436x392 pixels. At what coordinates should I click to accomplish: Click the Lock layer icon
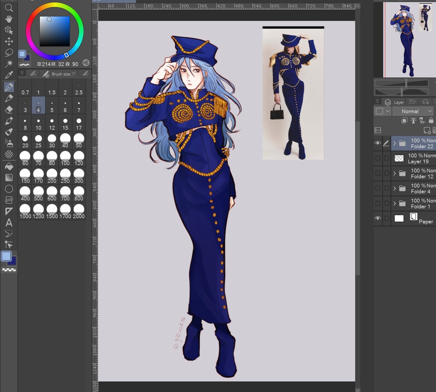click(431, 120)
